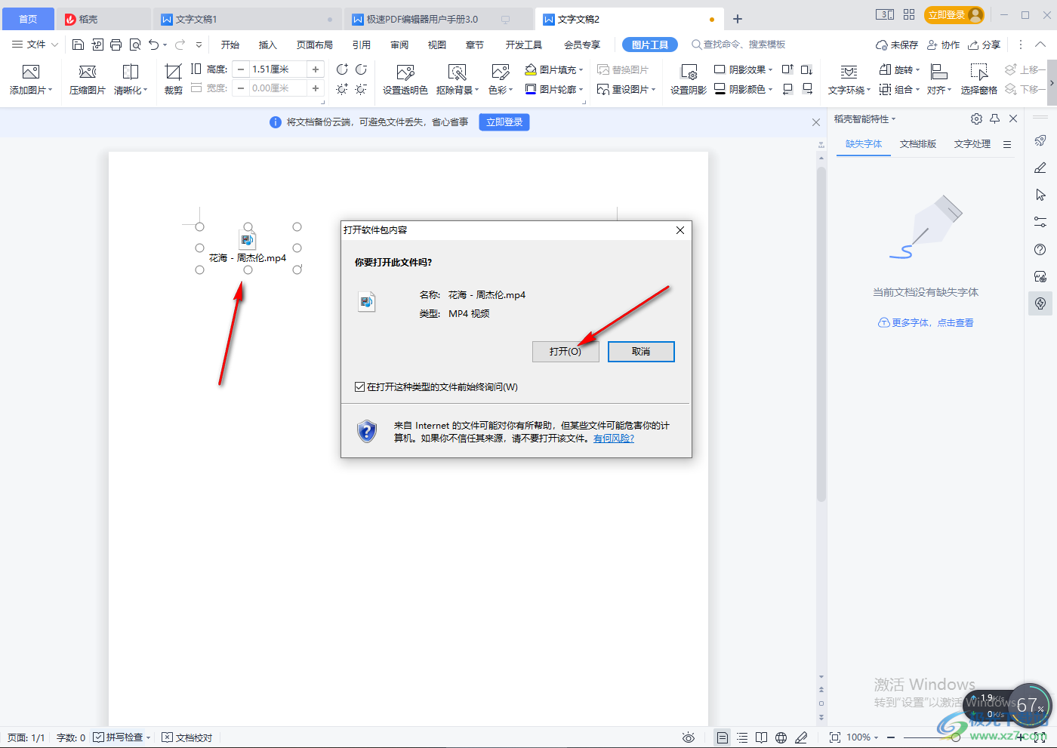This screenshot has width=1057, height=748.
Task: Click the height plus stepper
Action: (316, 69)
